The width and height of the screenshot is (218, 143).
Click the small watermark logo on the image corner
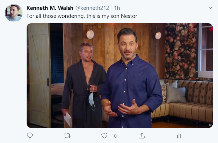tap(210, 125)
